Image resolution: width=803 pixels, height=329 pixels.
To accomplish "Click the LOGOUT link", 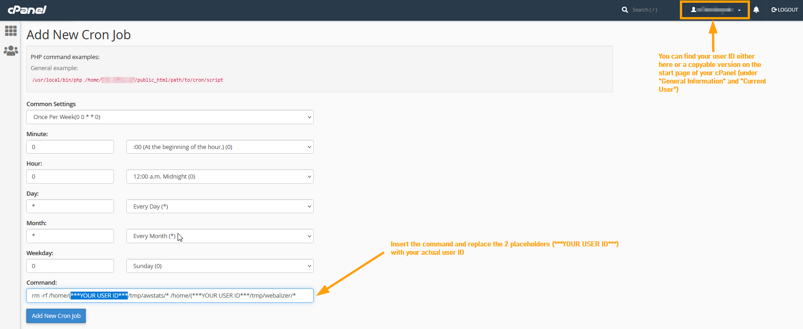I will pos(785,10).
